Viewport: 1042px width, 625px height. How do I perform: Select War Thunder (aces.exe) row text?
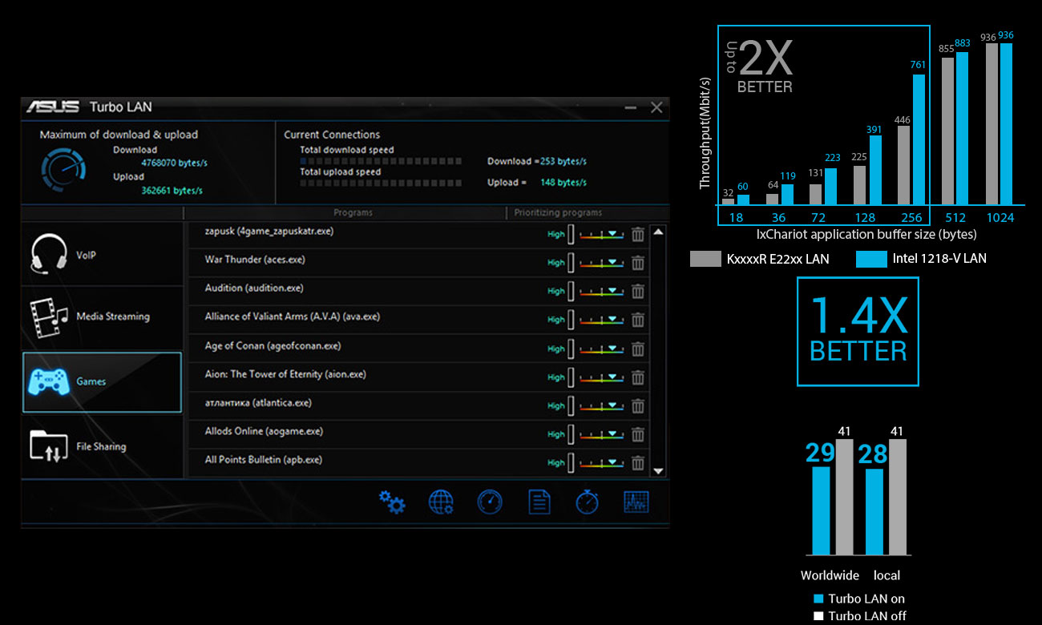click(x=255, y=260)
